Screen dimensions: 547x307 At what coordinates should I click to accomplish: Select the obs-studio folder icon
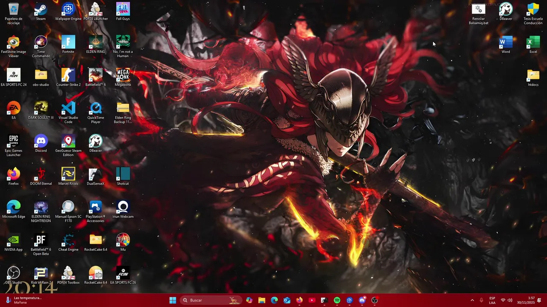41,77
